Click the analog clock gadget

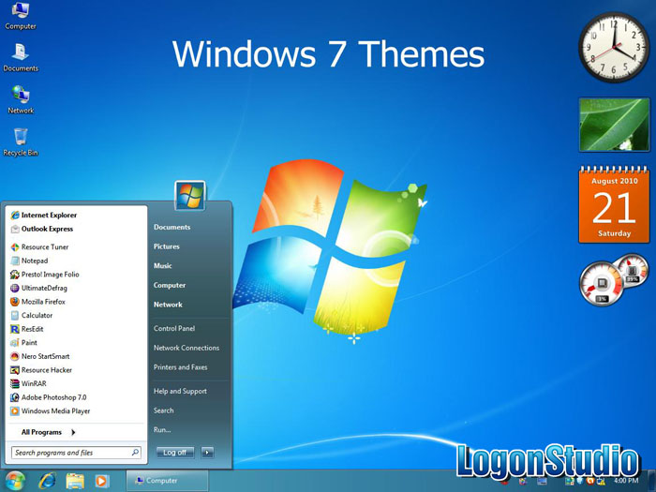pos(614,47)
